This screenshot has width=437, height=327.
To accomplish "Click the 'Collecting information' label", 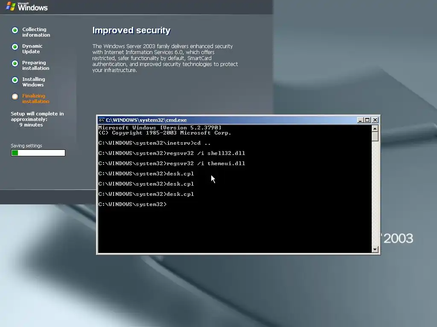I will pos(36,32).
